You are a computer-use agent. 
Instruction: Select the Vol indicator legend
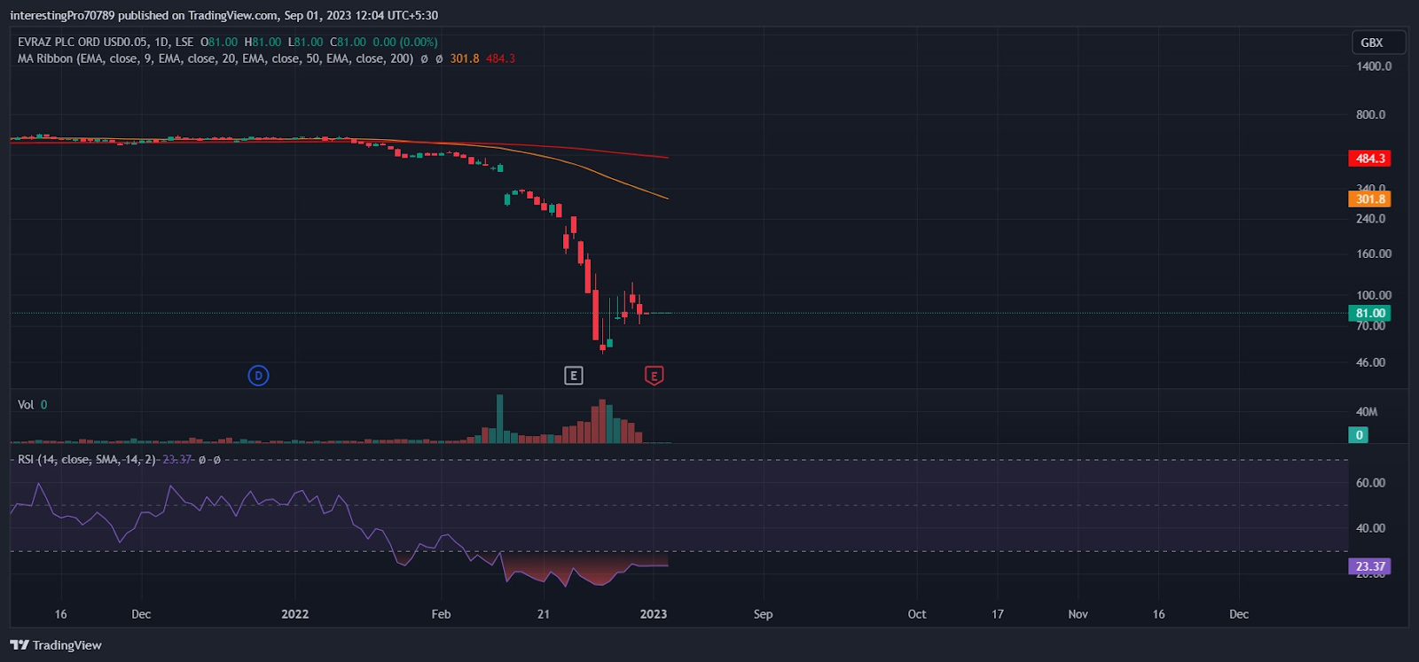point(26,405)
